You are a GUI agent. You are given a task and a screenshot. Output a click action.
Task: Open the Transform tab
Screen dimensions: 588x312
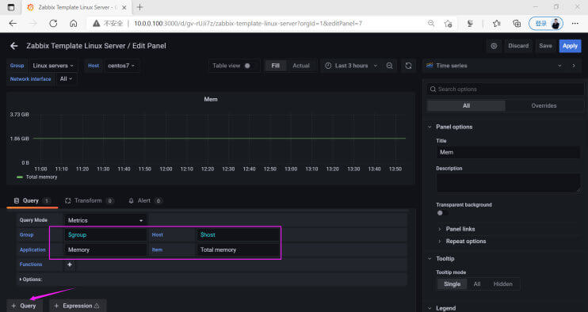coord(89,201)
